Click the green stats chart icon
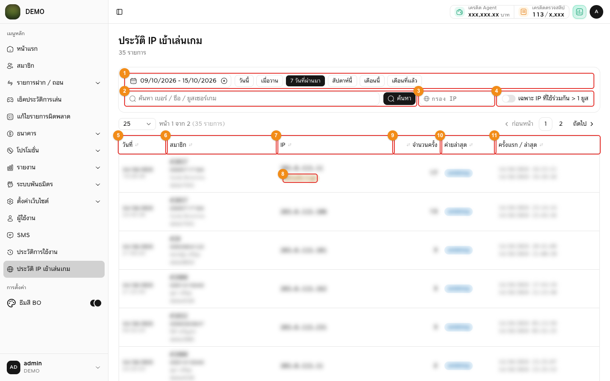 coord(579,12)
